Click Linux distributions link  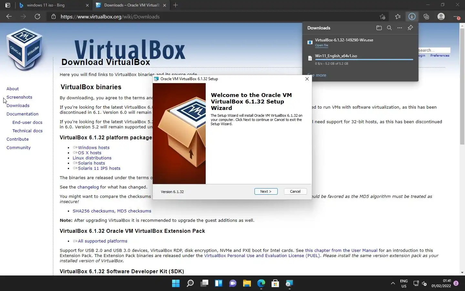click(x=92, y=158)
